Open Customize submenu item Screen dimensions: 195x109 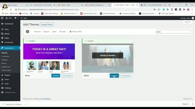click(5, 56)
